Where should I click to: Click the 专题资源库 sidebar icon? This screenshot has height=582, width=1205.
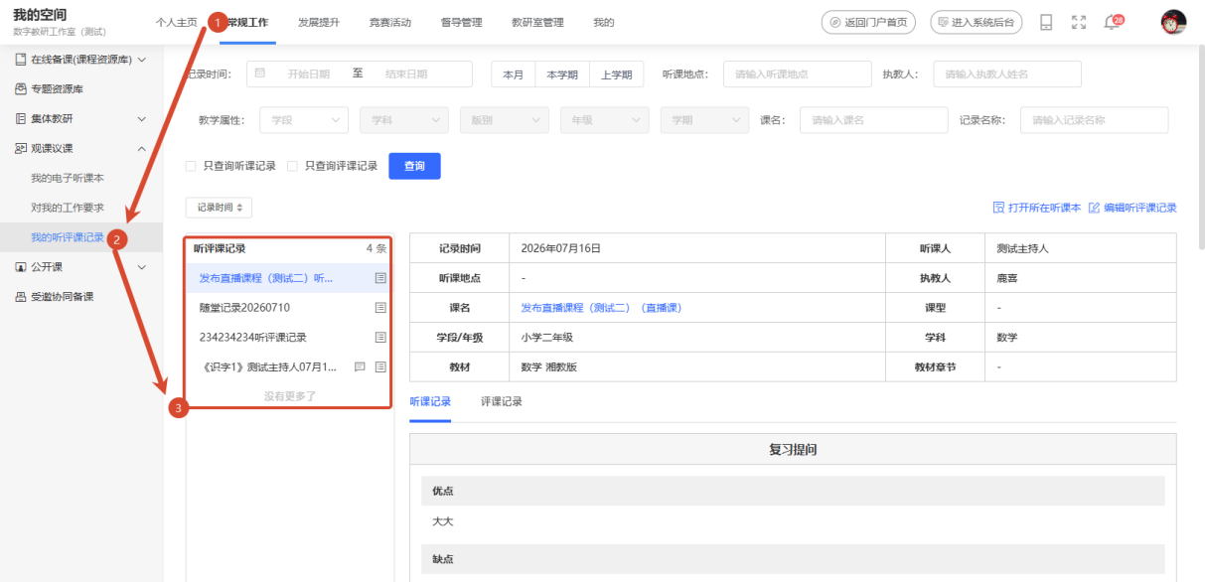[21, 89]
